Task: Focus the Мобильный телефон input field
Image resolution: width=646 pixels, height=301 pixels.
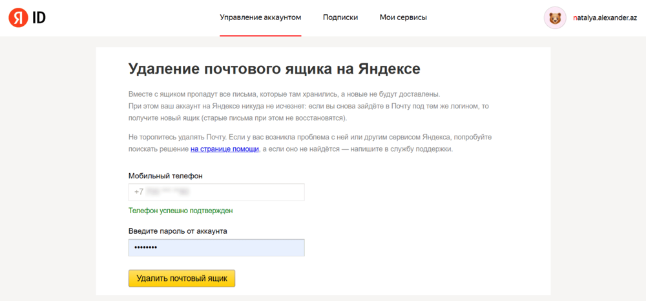Action: (216, 192)
